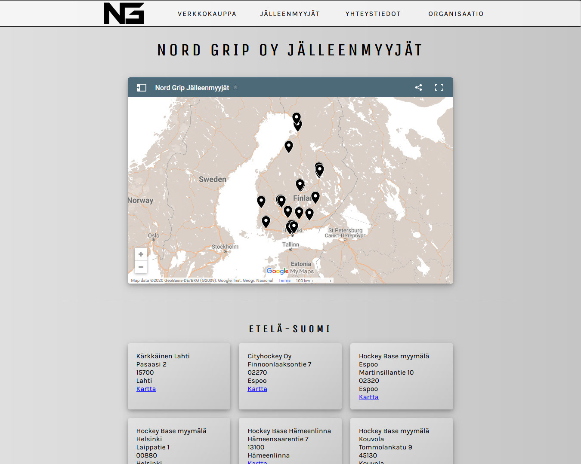Open Kartta link for Hockey Base Espoo
The width and height of the screenshot is (581, 464).
[369, 397]
